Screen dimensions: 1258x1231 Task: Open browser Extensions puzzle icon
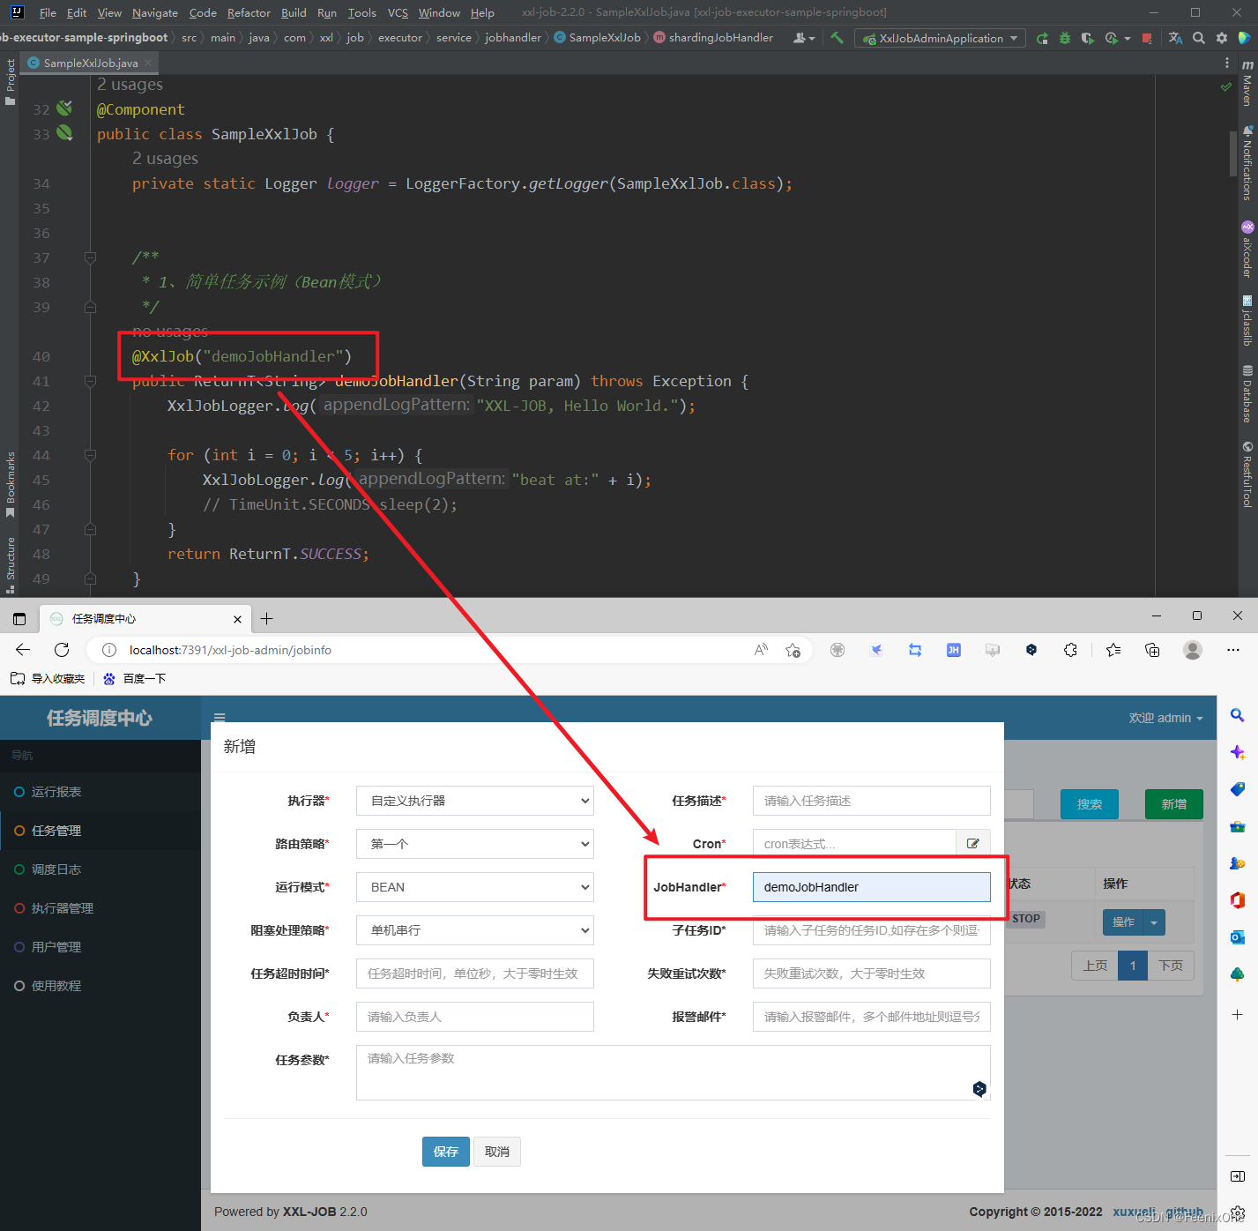(1070, 650)
